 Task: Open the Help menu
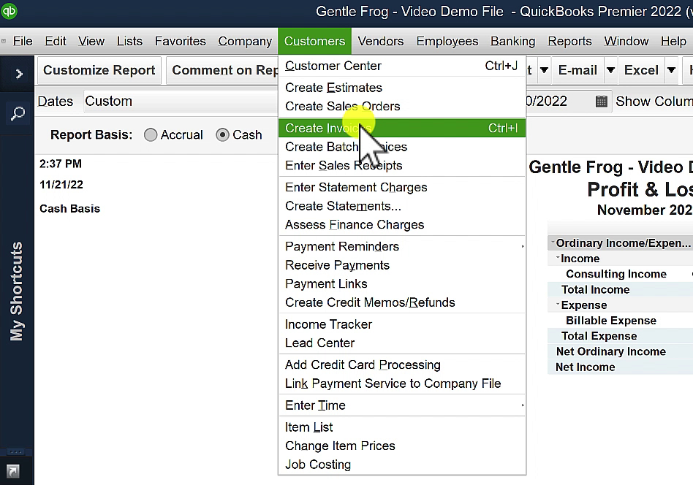pyautogui.click(x=673, y=41)
